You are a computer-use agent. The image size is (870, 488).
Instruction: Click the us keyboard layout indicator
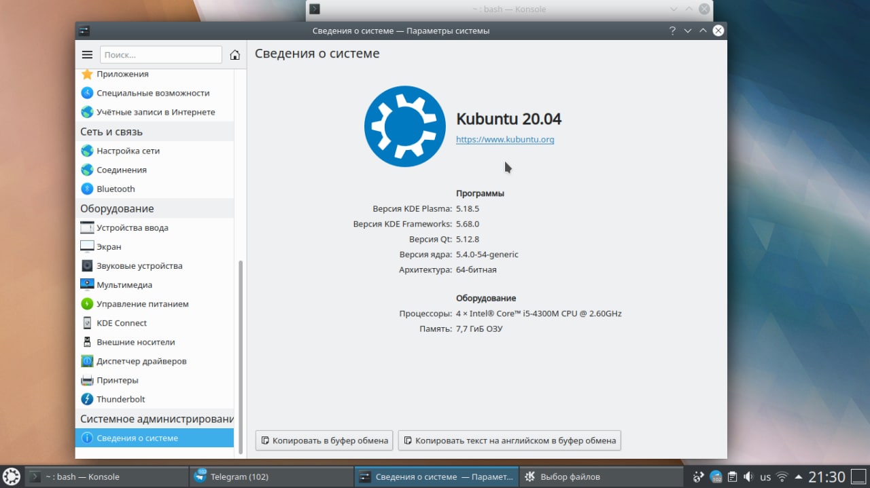point(765,477)
